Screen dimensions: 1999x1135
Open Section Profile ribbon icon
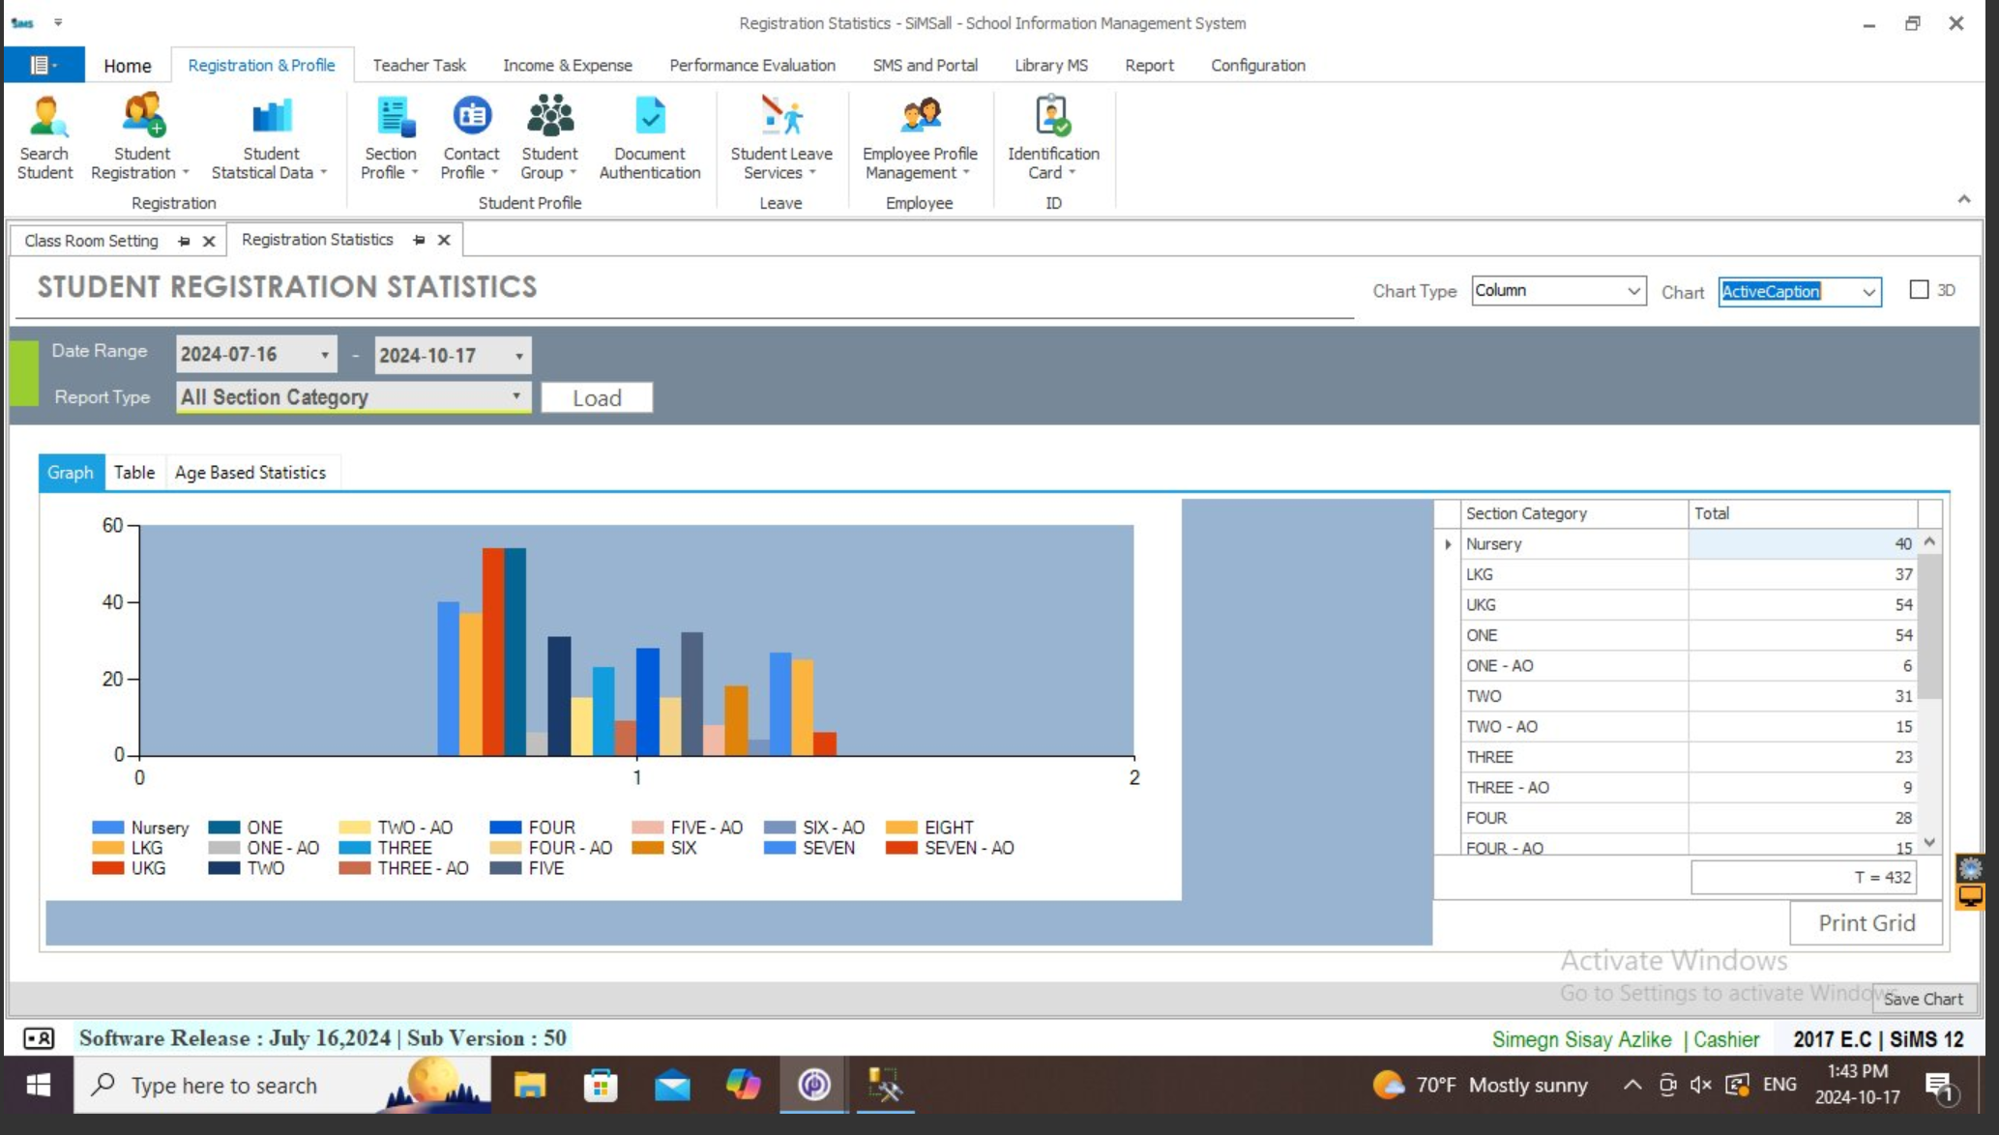point(390,138)
